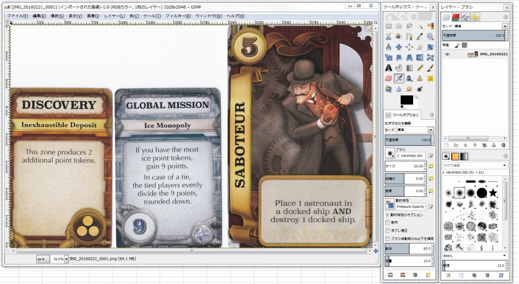The width and height of the screenshot is (519, 284).
Task: Select the Clone stamp tool
Action: coord(420,79)
